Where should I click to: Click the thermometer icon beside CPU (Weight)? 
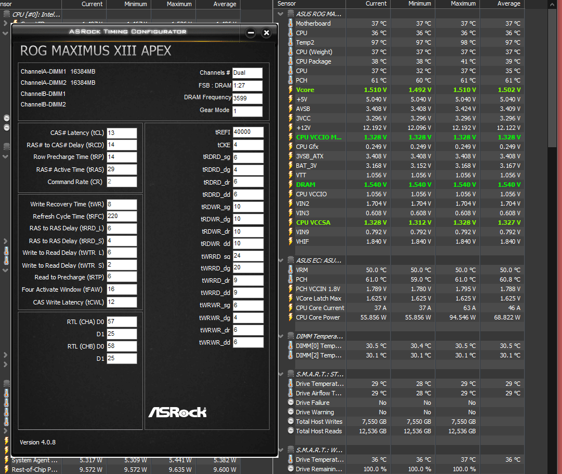[x=290, y=52]
